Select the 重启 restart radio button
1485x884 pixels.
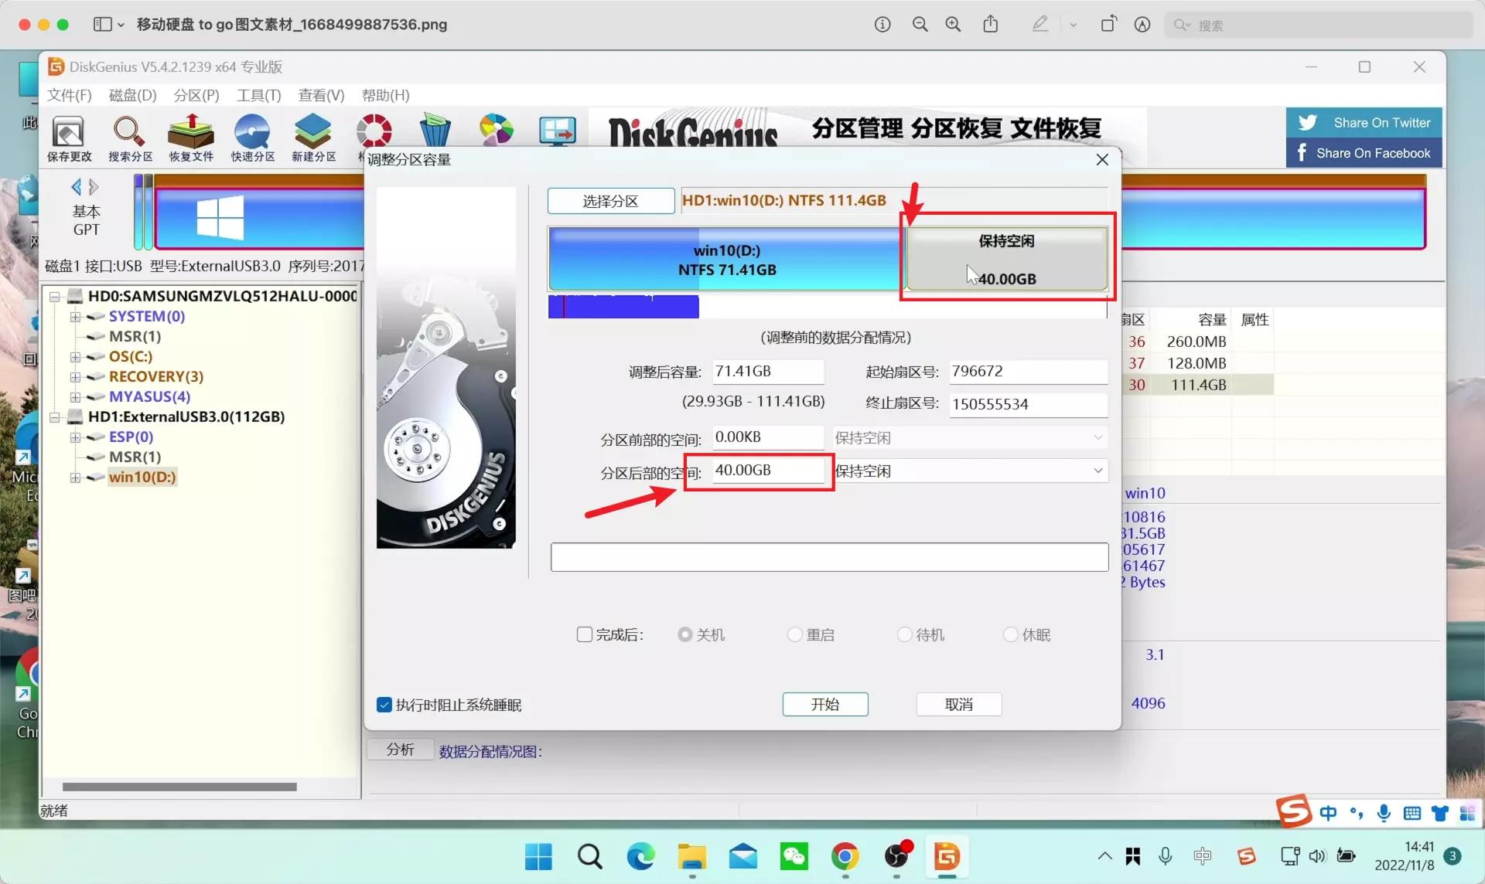point(794,634)
